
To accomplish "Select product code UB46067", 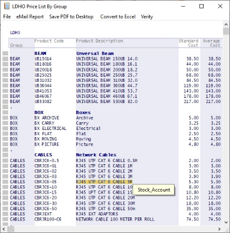I will click(x=43, y=96).
